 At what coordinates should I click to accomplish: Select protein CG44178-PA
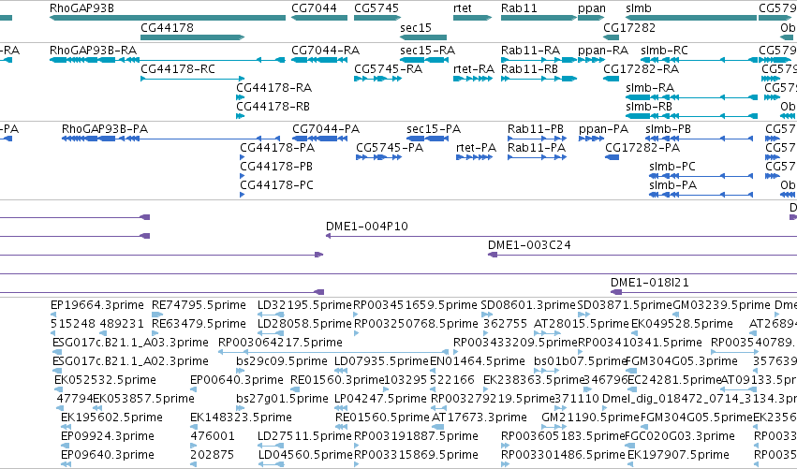pos(277,147)
